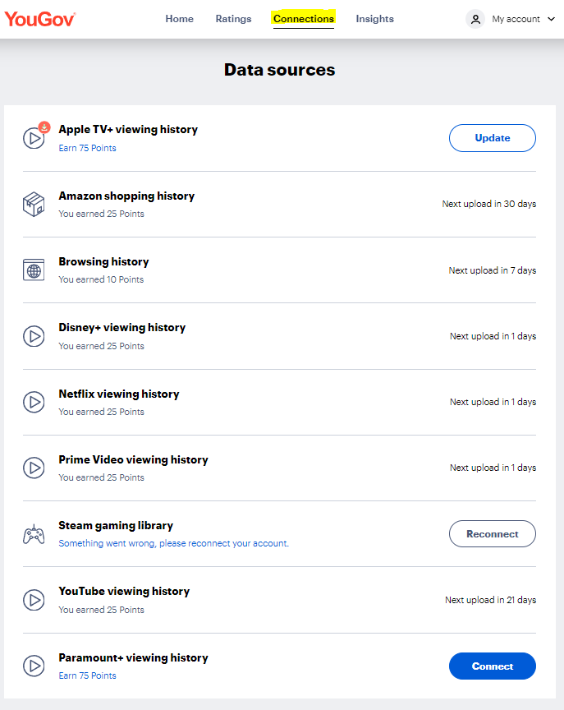Click the Apple TV+ play icon

pos(34,138)
